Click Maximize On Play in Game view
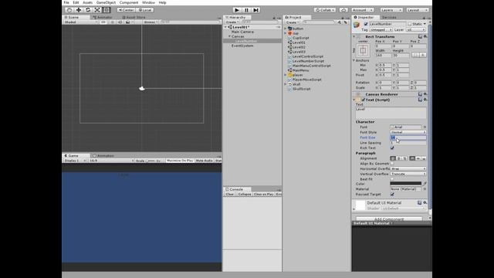The image size is (494, 278). click(x=180, y=161)
